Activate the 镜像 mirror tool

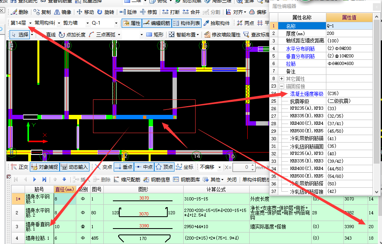pyautogui.click(x=63, y=12)
